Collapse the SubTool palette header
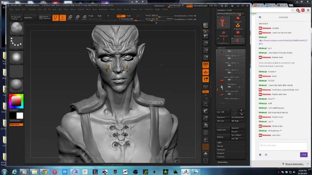Screen dimensions: 312x175 click(x=221, y=48)
